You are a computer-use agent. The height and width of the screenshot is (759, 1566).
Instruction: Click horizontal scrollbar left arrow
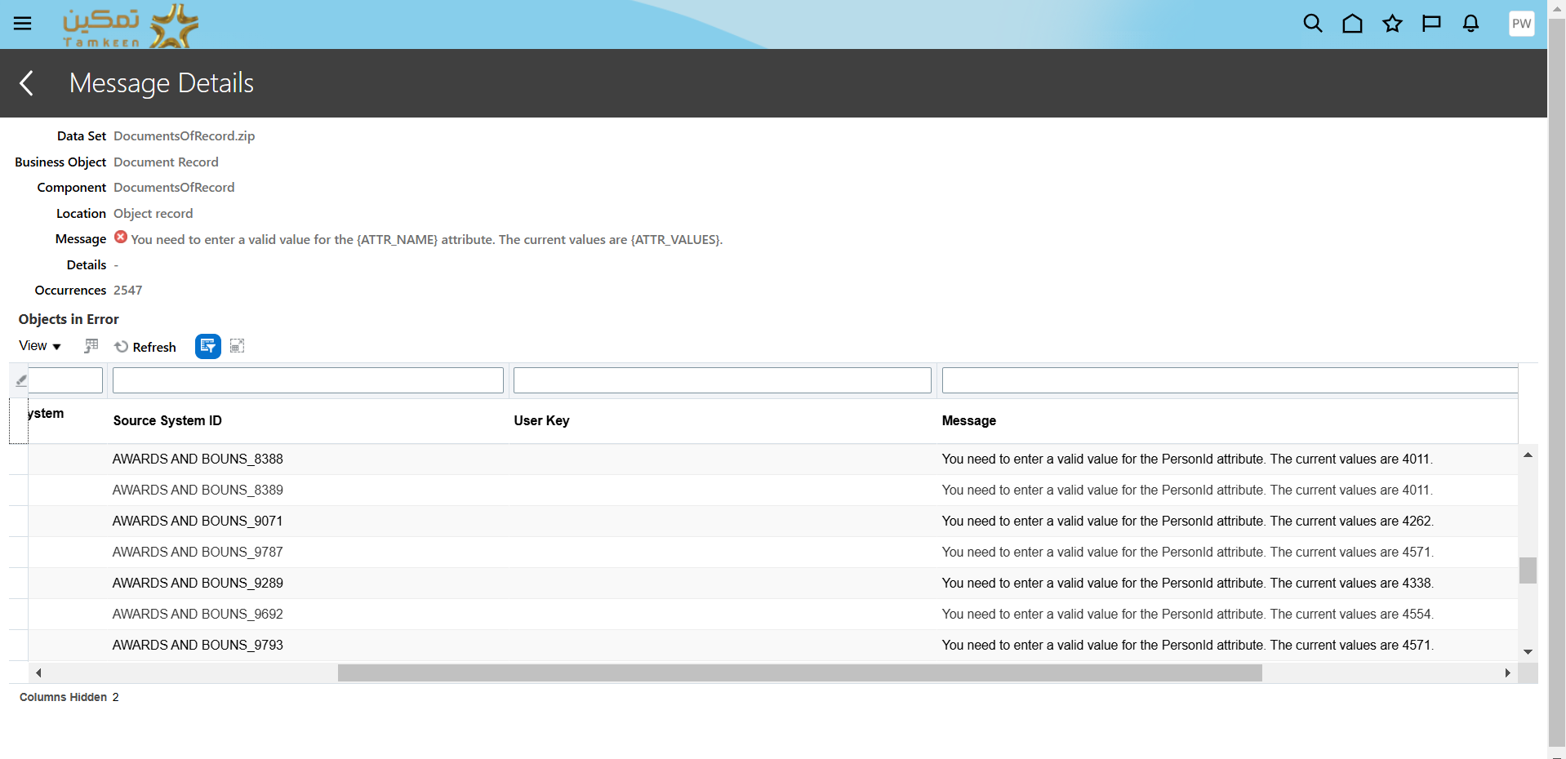click(38, 673)
